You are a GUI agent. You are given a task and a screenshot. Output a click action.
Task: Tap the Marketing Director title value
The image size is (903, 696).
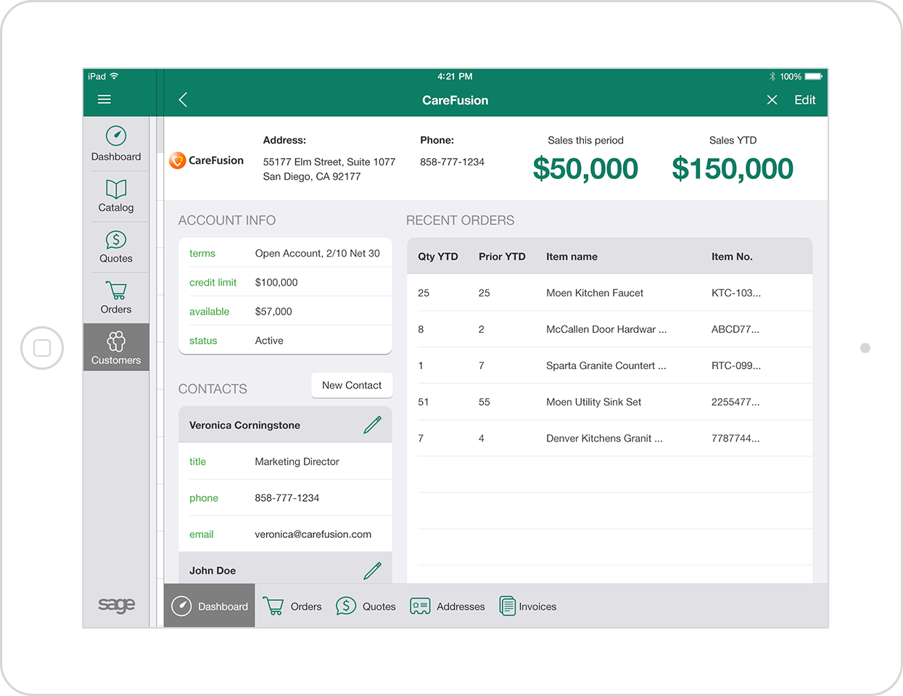click(297, 462)
